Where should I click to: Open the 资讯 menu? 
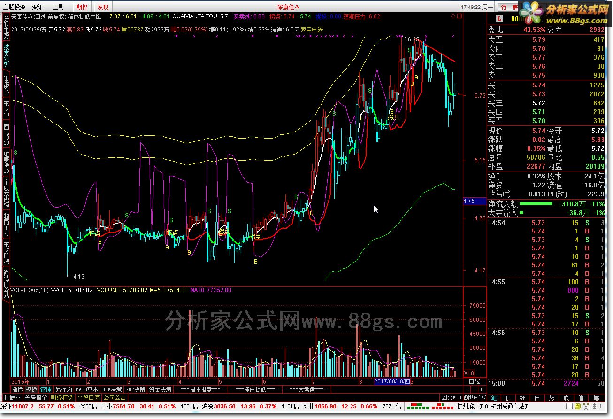(x=38, y=7)
